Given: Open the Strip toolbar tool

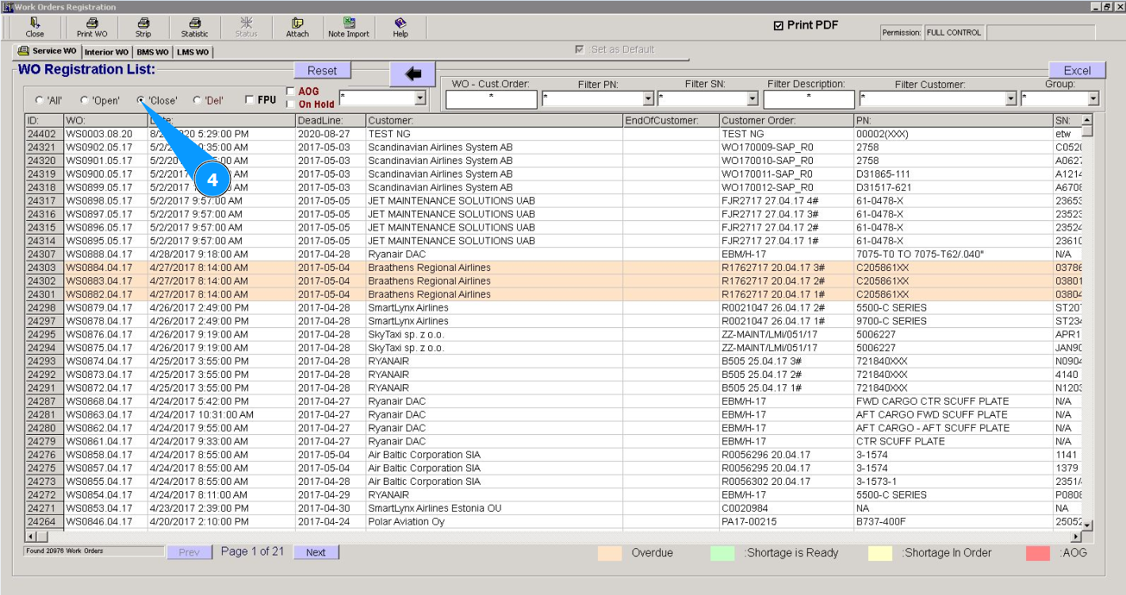Looking at the screenshot, I should (x=143, y=28).
